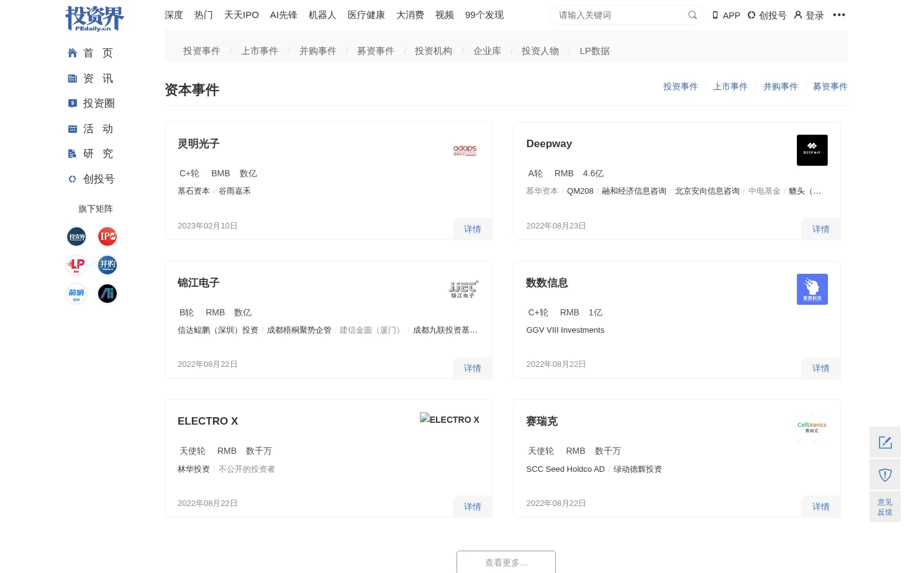The image size is (913, 573).
Task: Open the 机器人 top menu item
Action: [322, 15]
